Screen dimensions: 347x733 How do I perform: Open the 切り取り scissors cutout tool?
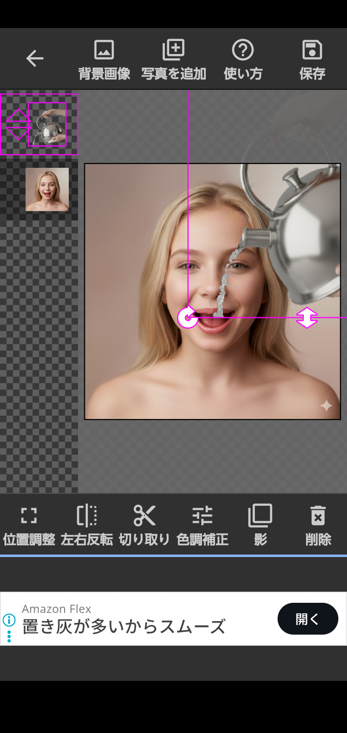click(x=145, y=526)
